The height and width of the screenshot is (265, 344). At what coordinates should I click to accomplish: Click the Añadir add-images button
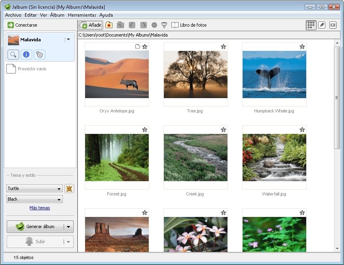click(x=91, y=25)
